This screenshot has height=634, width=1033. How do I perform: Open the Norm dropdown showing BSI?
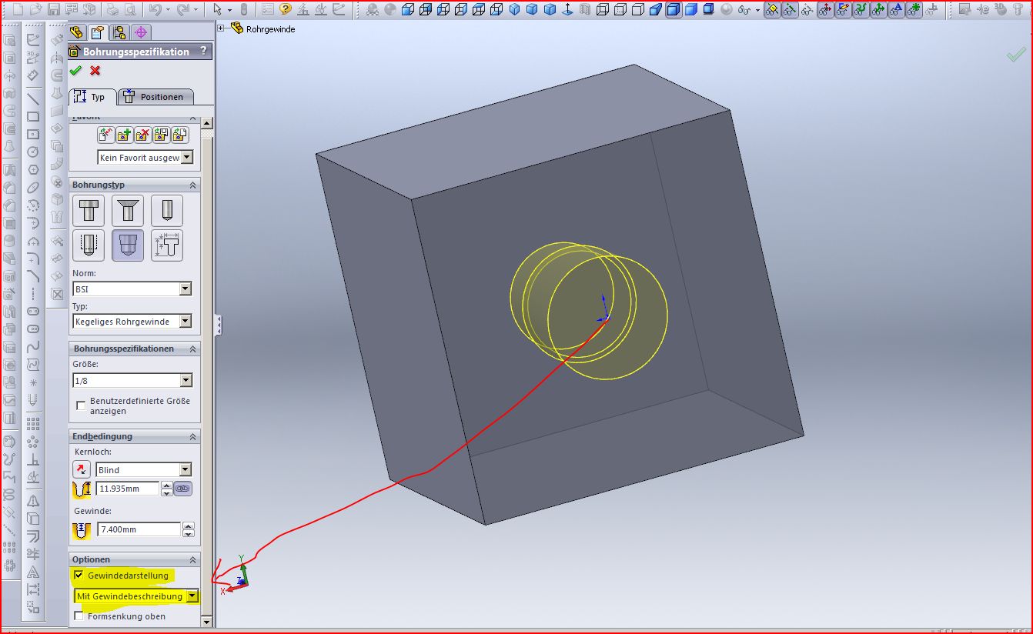[x=185, y=289]
